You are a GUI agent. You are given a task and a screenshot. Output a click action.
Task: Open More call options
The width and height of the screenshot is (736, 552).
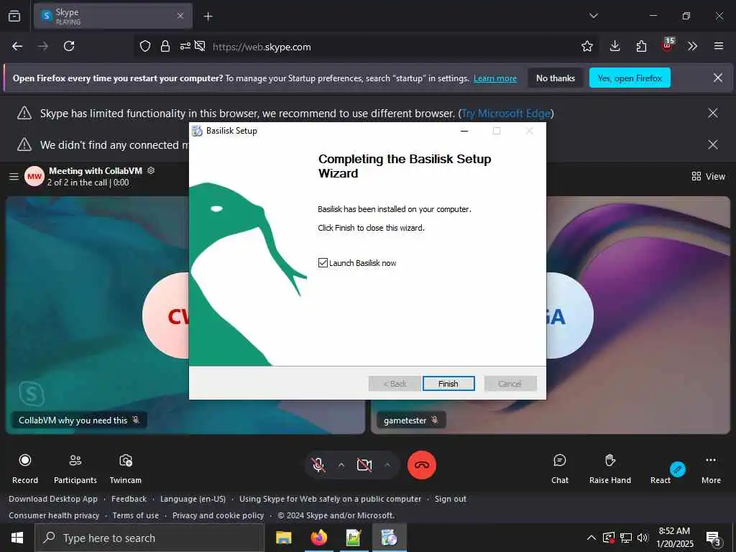click(x=711, y=468)
